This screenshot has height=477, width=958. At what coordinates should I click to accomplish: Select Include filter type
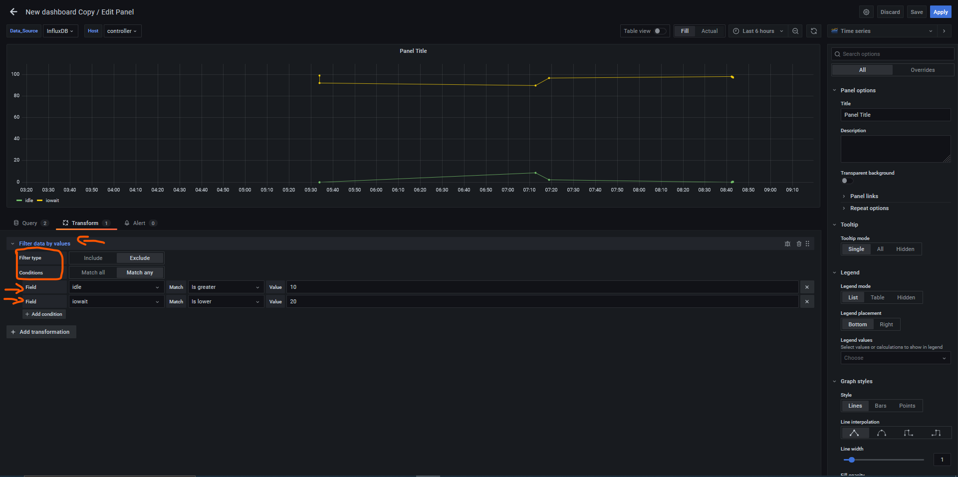click(93, 258)
